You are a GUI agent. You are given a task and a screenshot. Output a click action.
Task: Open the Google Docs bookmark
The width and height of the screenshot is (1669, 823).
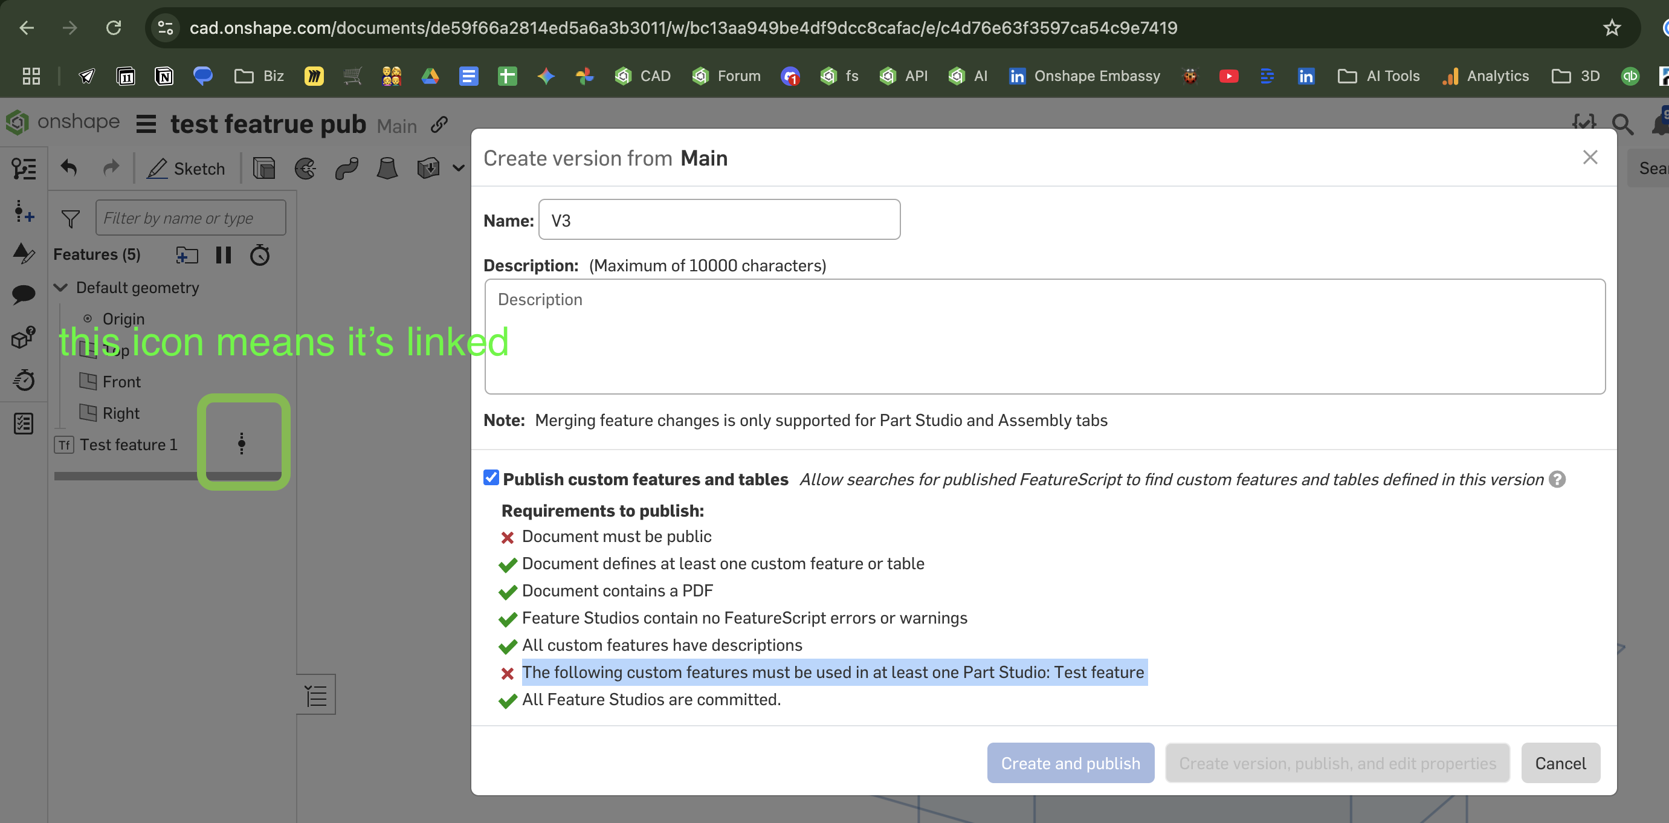[x=468, y=76]
